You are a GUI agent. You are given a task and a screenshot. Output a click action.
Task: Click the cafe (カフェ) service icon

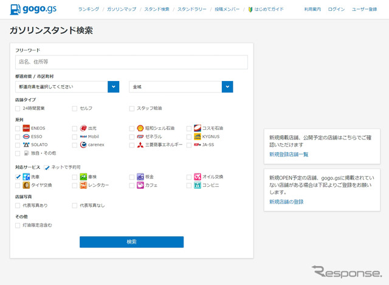140,185
